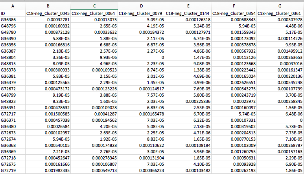
Task: Select row ID G72719
Action: (x=13, y=170)
